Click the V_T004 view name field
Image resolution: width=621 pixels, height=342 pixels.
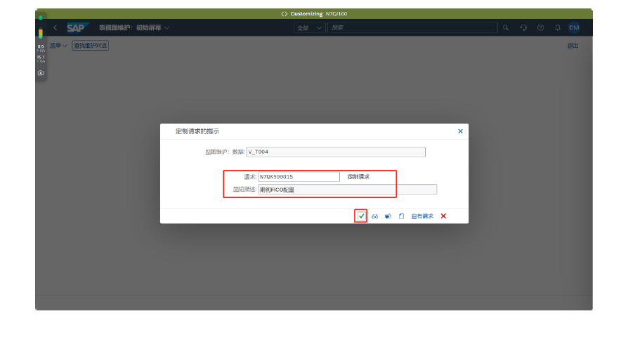click(335, 152)
